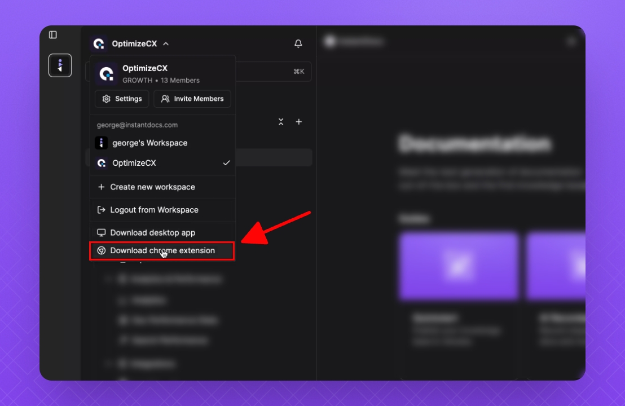Click Invite Members button

pyautogui.click(x=192, y=99)
